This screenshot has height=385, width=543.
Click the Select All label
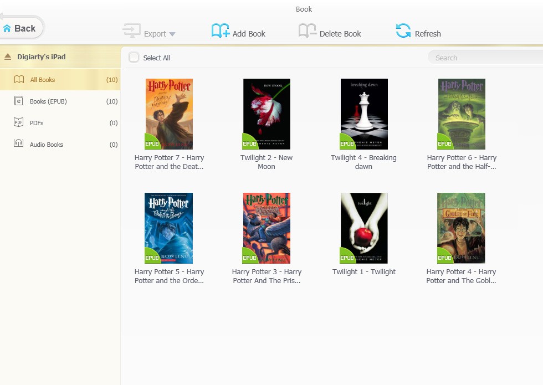[x=156, y=58]
